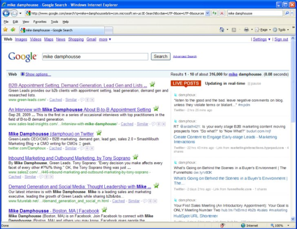Click the Favorites Center star icon
This screenshot has width=297, height=229.
coord(5,30)
